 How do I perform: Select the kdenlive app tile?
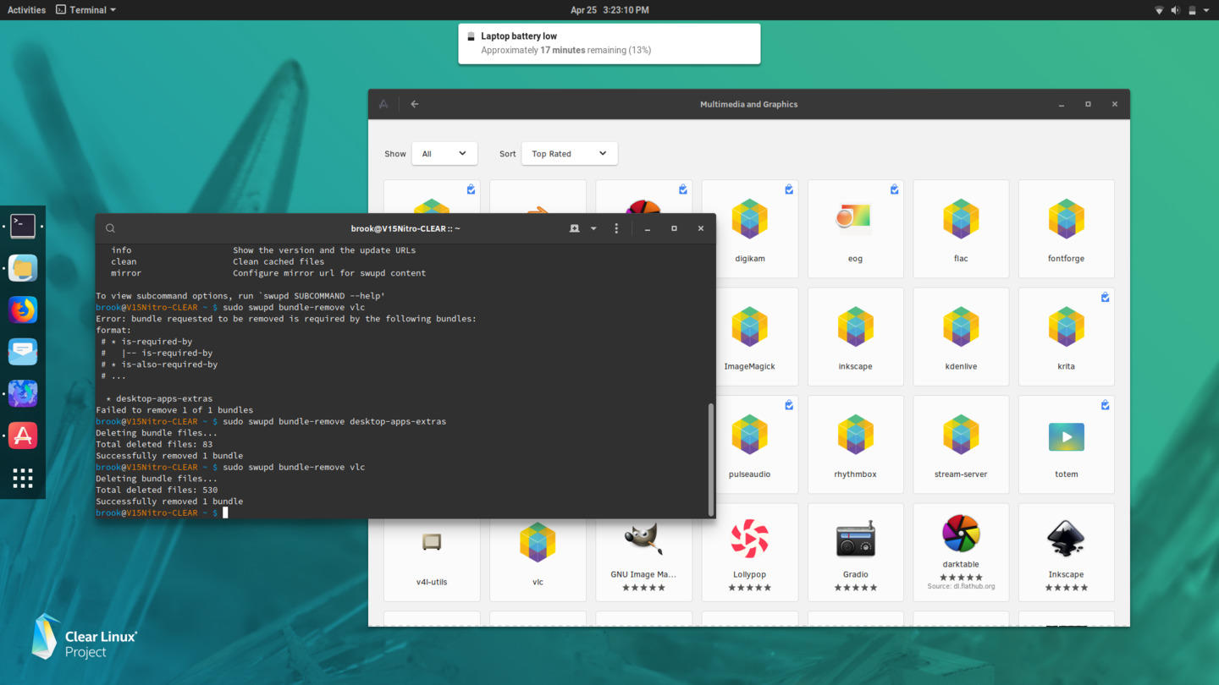tap(961, 337)
